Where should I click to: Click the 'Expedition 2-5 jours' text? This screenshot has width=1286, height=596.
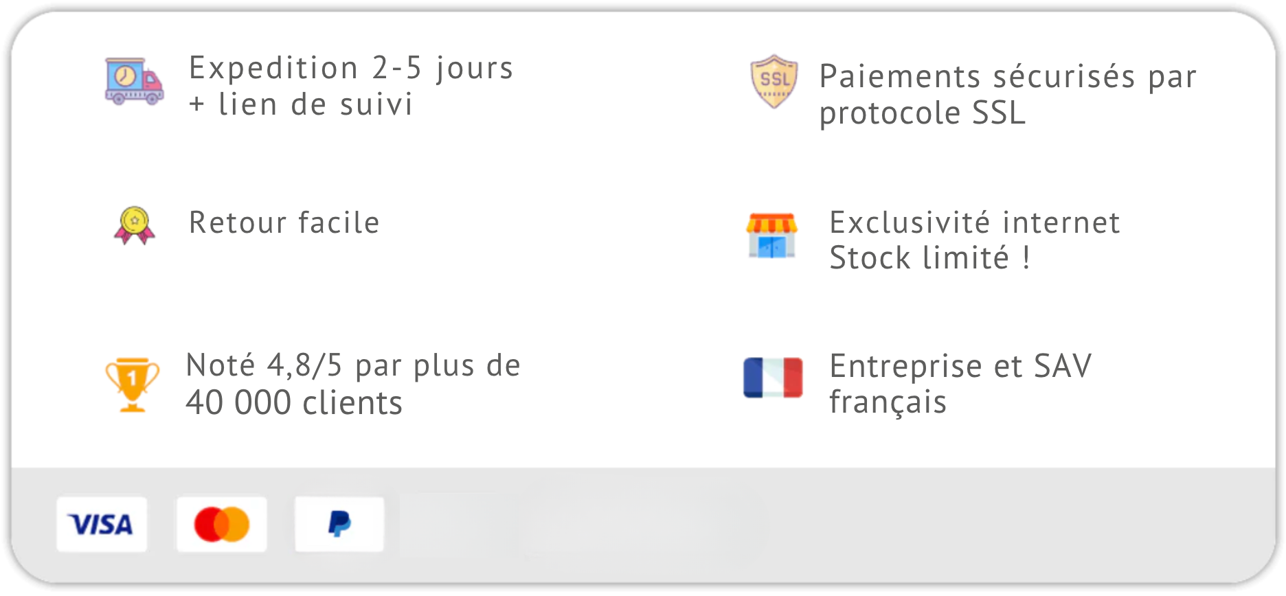(x=351, y=68)
